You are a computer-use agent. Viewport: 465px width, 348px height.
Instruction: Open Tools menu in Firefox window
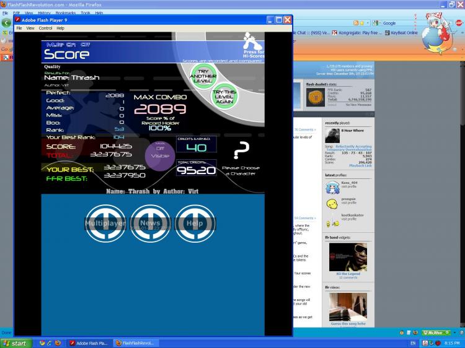coord(86,13)
